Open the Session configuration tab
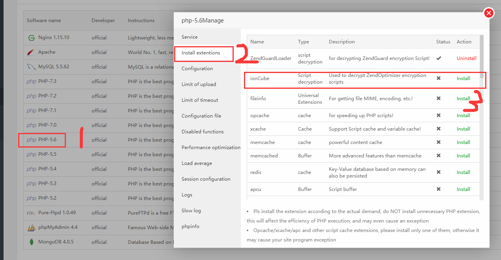This screenshot has width=501, height=260. (207, 179)
